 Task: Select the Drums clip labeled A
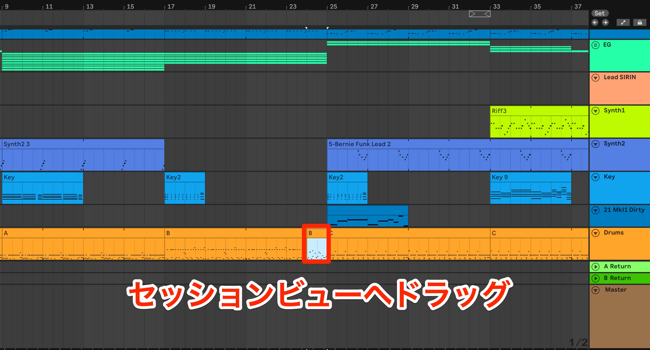83,244
